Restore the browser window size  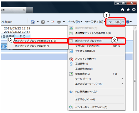[123, 3]
